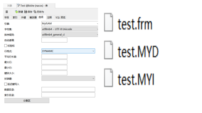Enable the 校验和 checkbox

pyautogui.click(x=5, y=46)
